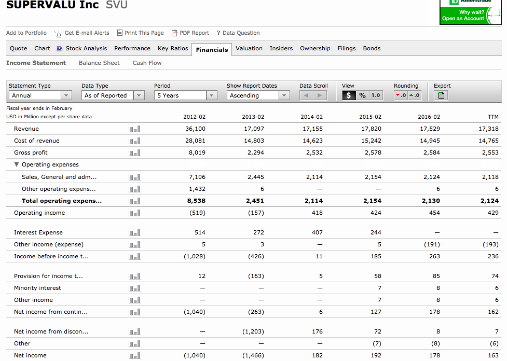Screen dimensions: 507x361
Task: Click Add to Portfolio link
Action: tap(26, 33)
